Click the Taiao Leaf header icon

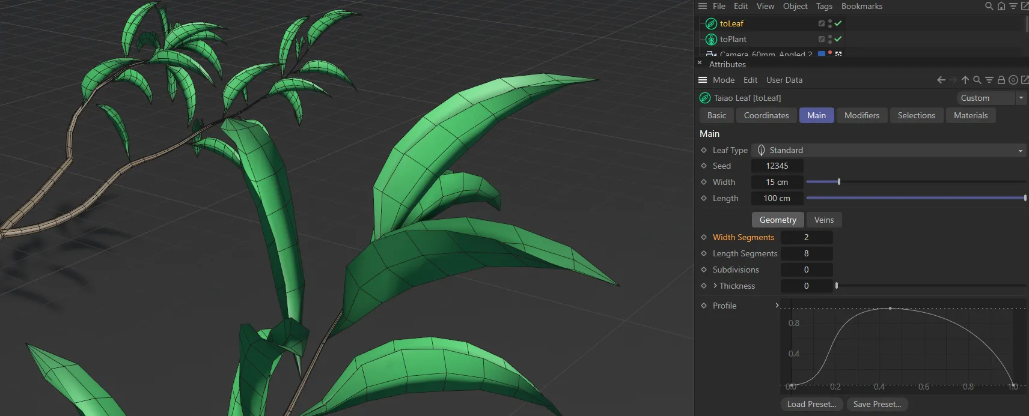click(x=705, y=98)
